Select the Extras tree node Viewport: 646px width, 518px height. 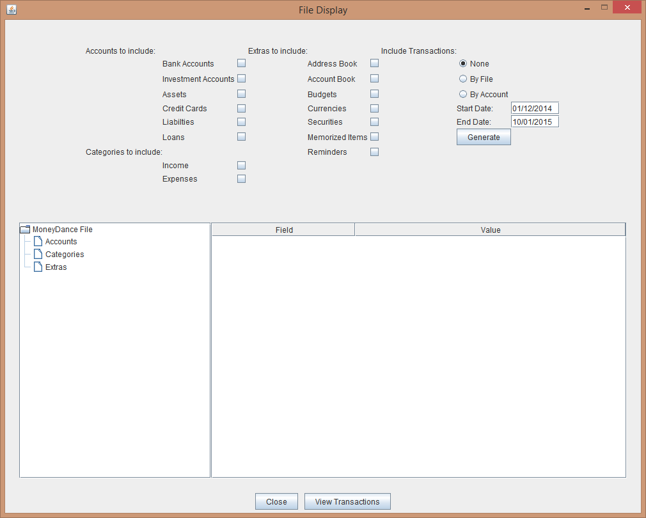coord(56,267)
